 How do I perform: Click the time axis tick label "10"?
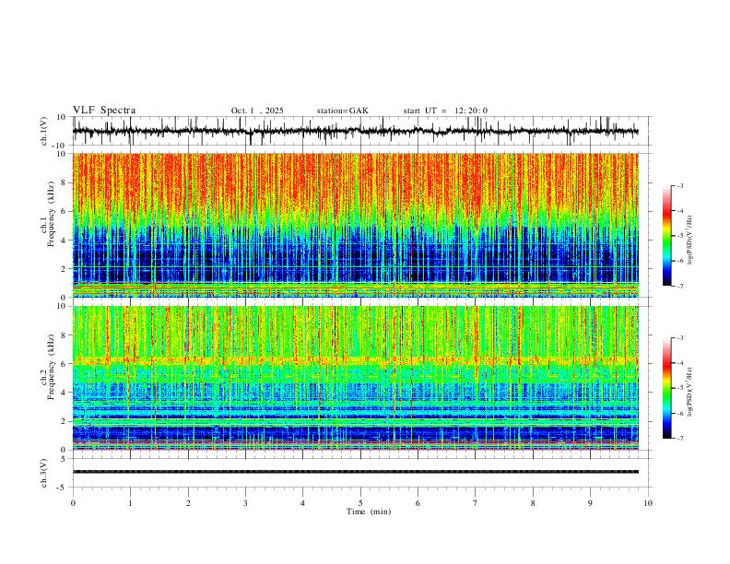pyautogui.click(x=648, y=503)
